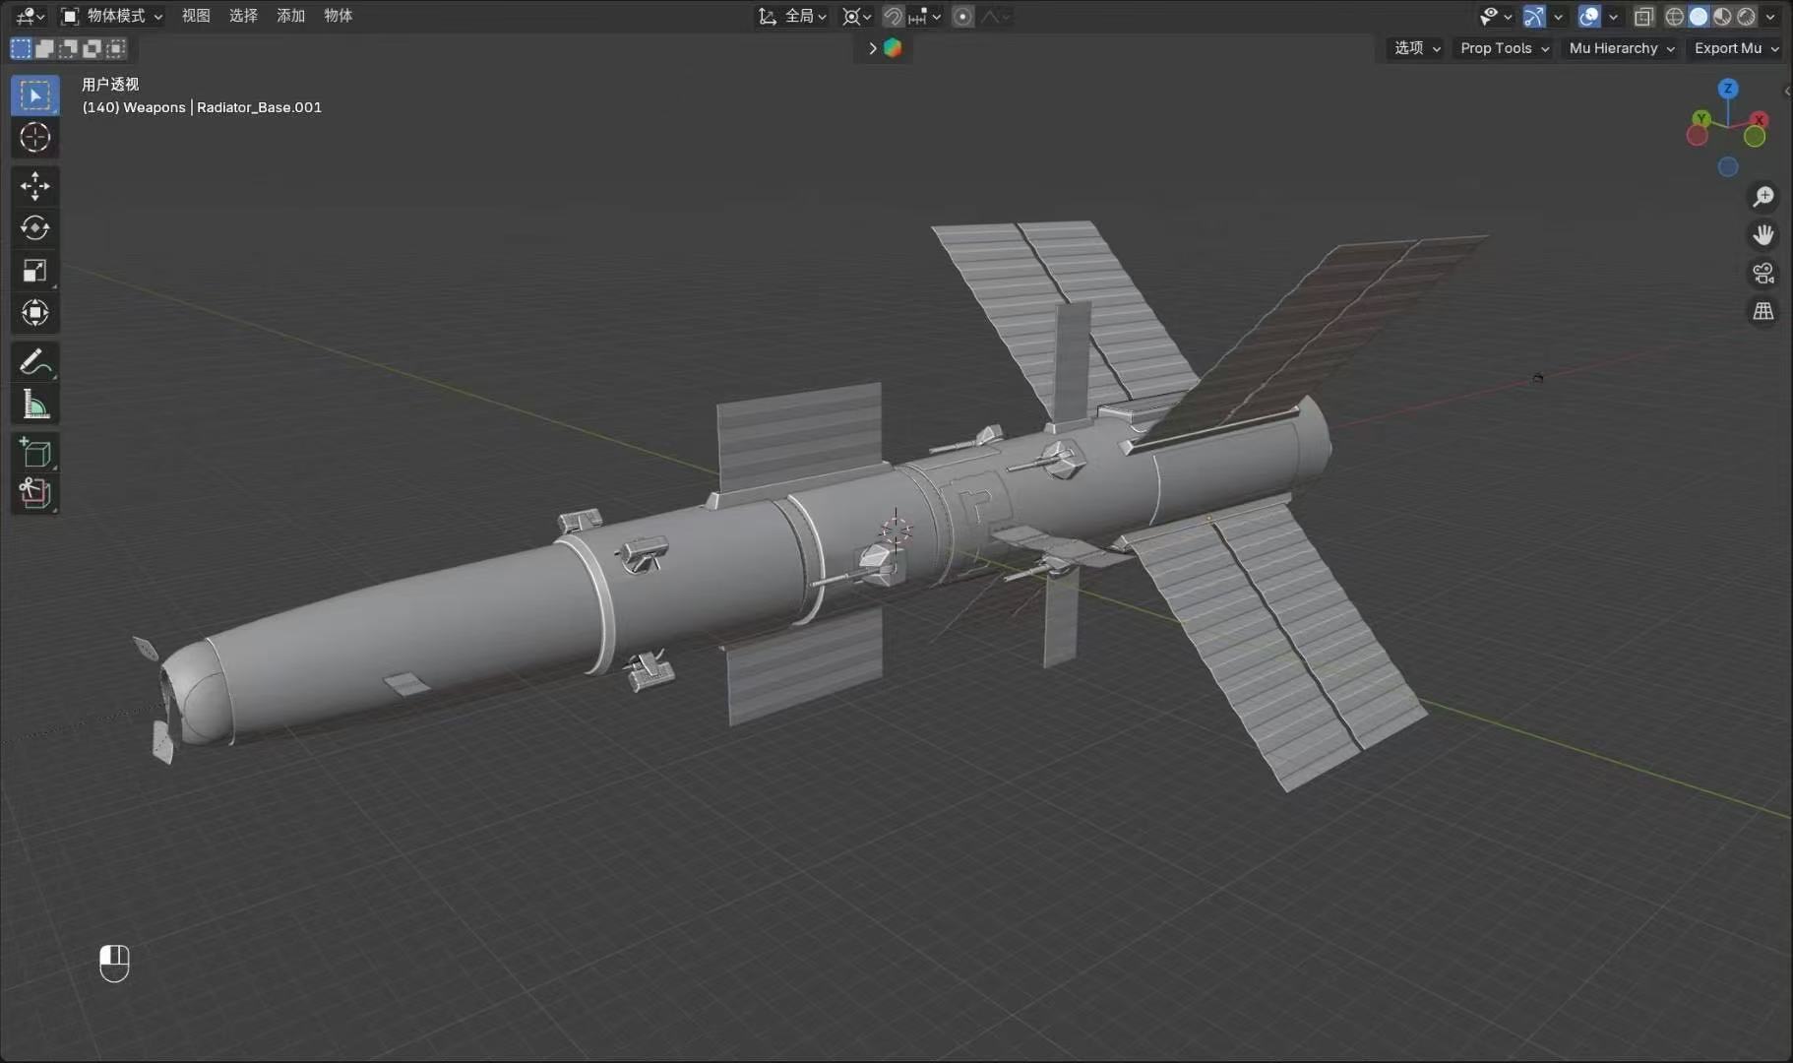
Task: Open the pivot point dropdown
Action: (857, 16)
